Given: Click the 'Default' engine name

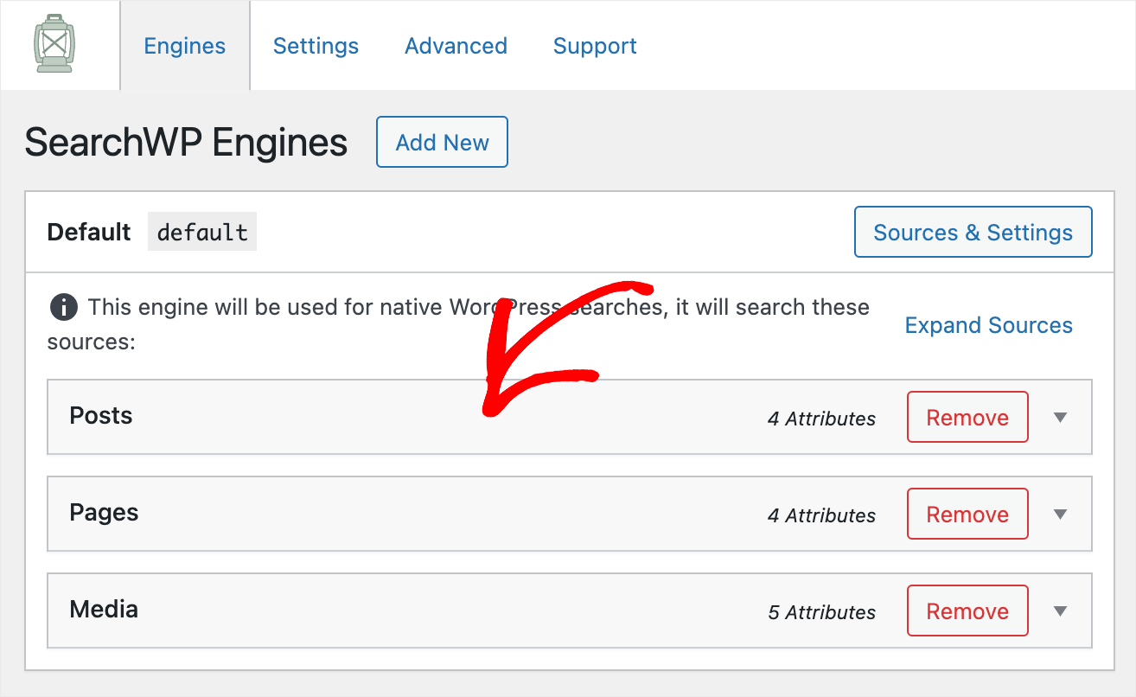Looking at the screenshot, I should pyautogui.click(x=89, y=233).
